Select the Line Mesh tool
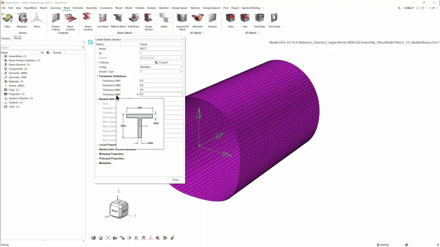 (x=103, y=18)
